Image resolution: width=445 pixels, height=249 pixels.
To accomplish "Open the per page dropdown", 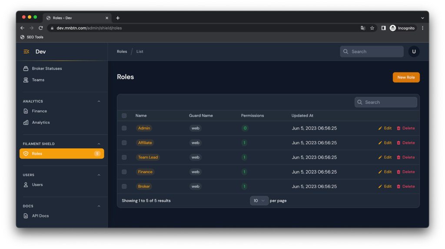I will point(259,200).
